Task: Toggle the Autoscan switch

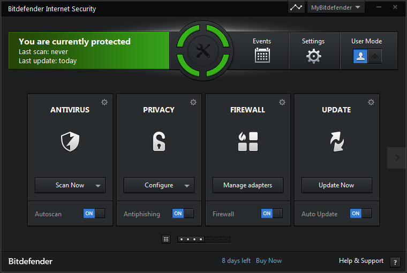Action: pos(94,214)
